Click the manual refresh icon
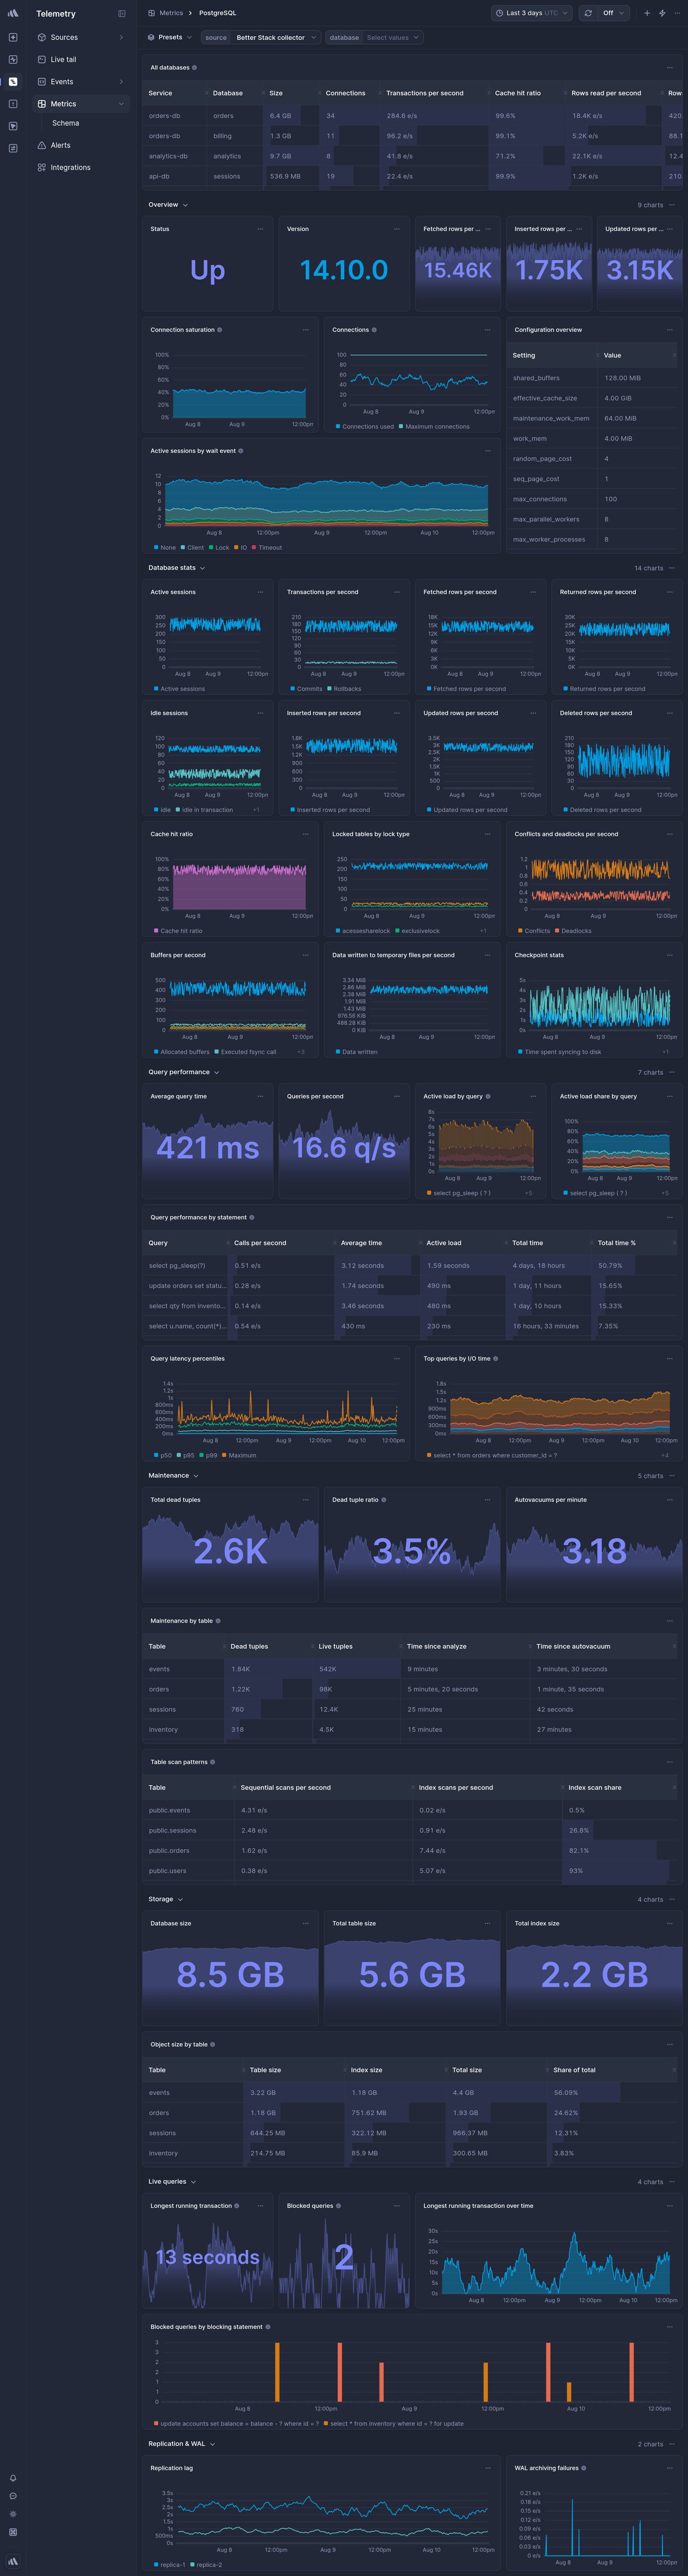This screenshot has height=2576, width=688. pyautogui.click(x=588, y=13)
